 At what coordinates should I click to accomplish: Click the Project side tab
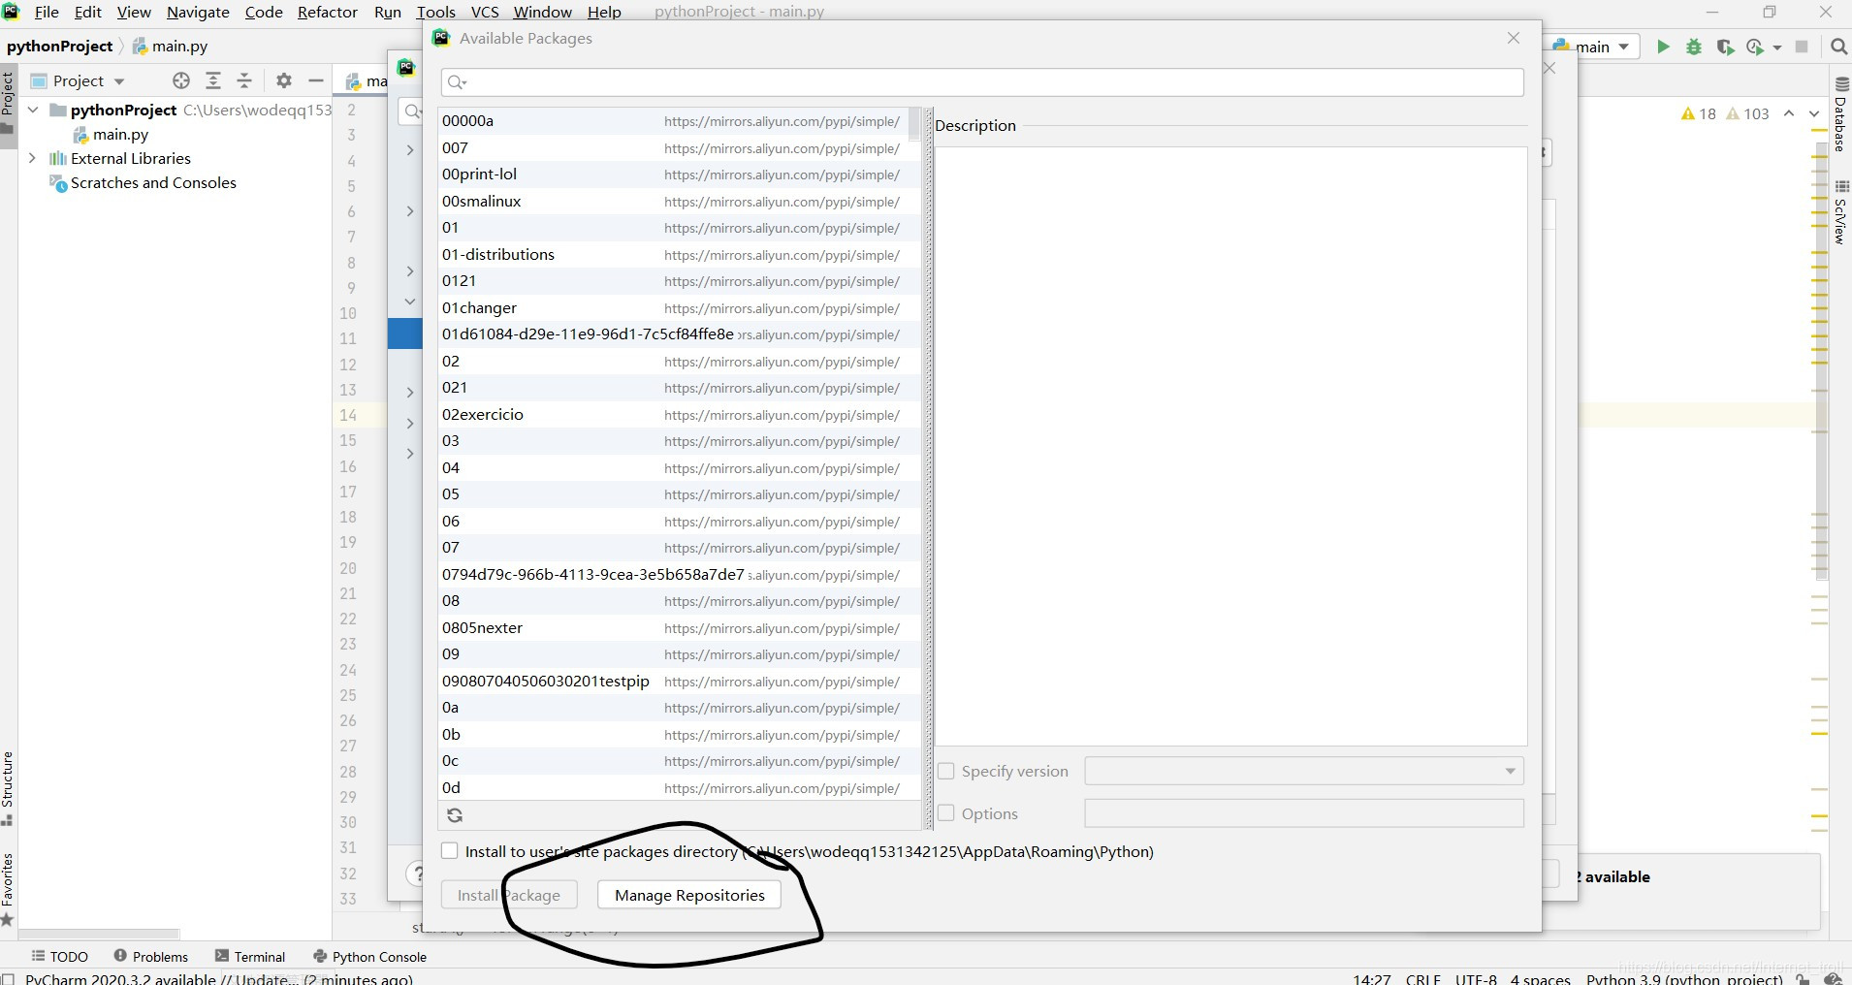click(8, 105)
